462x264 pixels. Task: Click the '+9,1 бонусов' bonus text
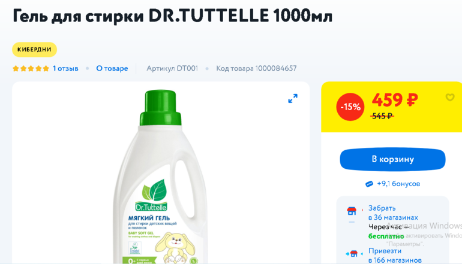tap(398, 184)
